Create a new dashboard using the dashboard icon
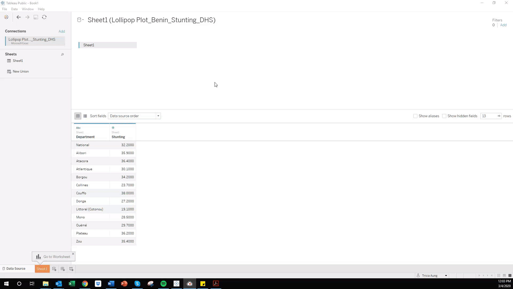The height and width of the screenshot is (289, 513). click(x=63, y=269)
